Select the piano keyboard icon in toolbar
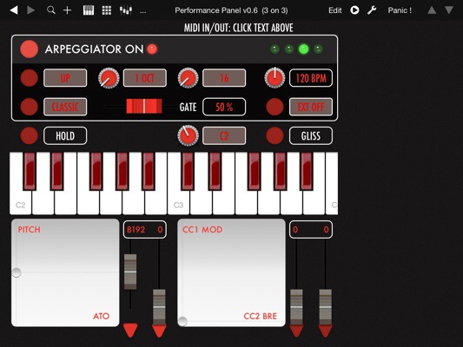463x347 pixels. [89, 10]
